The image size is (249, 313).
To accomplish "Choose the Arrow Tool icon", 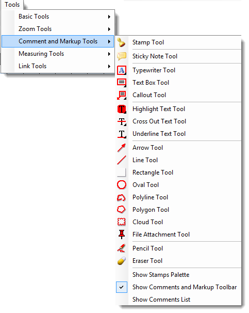I will click(122, 148).
